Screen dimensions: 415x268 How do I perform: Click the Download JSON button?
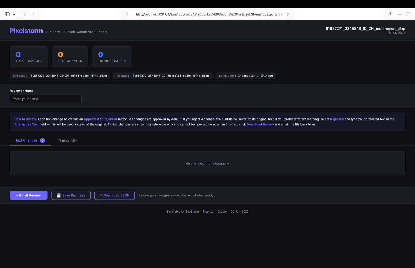[x=114, y=195]
